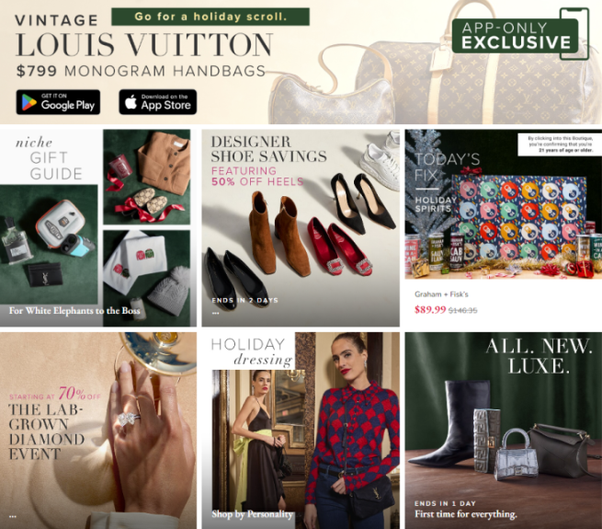602x529 pixels.
Task: Click the Go for a holiday scroll banner
Action: point(210,17)
